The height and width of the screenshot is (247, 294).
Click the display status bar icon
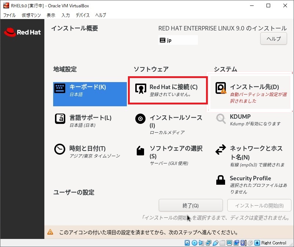pyautogui.click(x=229, y=243)
